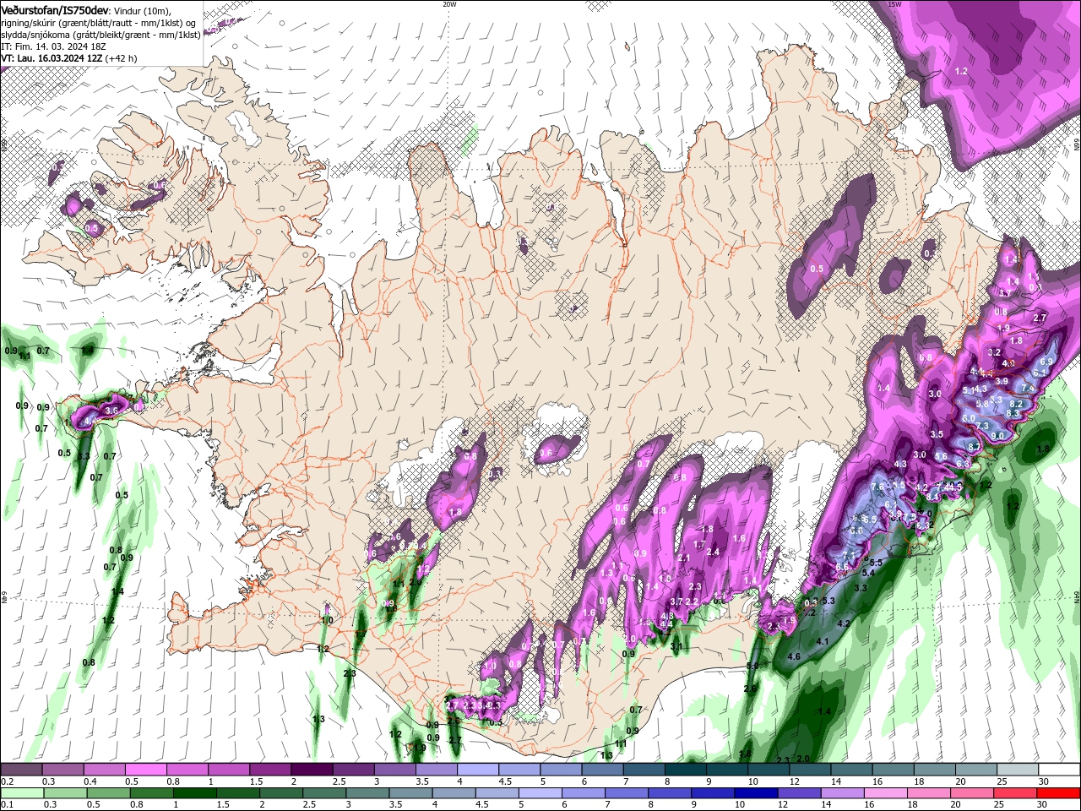Click the Veðurstofan/IS750dev title text
The image size is (1081, 811).
(55, 10)
